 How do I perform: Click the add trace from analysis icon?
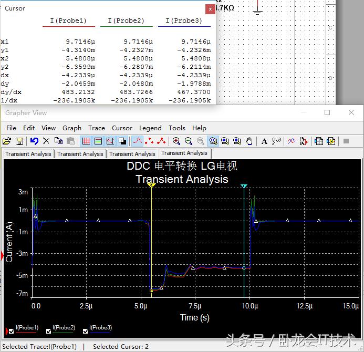point(304,141)
